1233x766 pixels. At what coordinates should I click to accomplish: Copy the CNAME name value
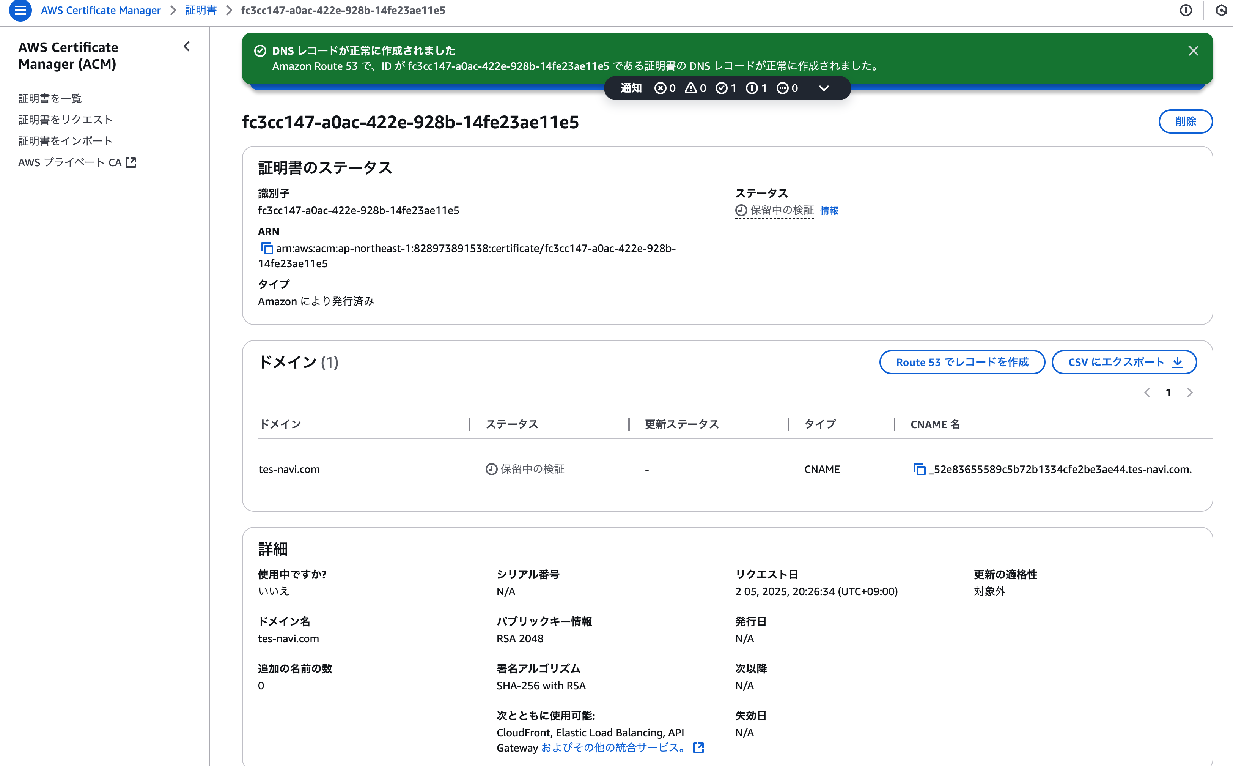pyautogui.click(x=919, y=469)
